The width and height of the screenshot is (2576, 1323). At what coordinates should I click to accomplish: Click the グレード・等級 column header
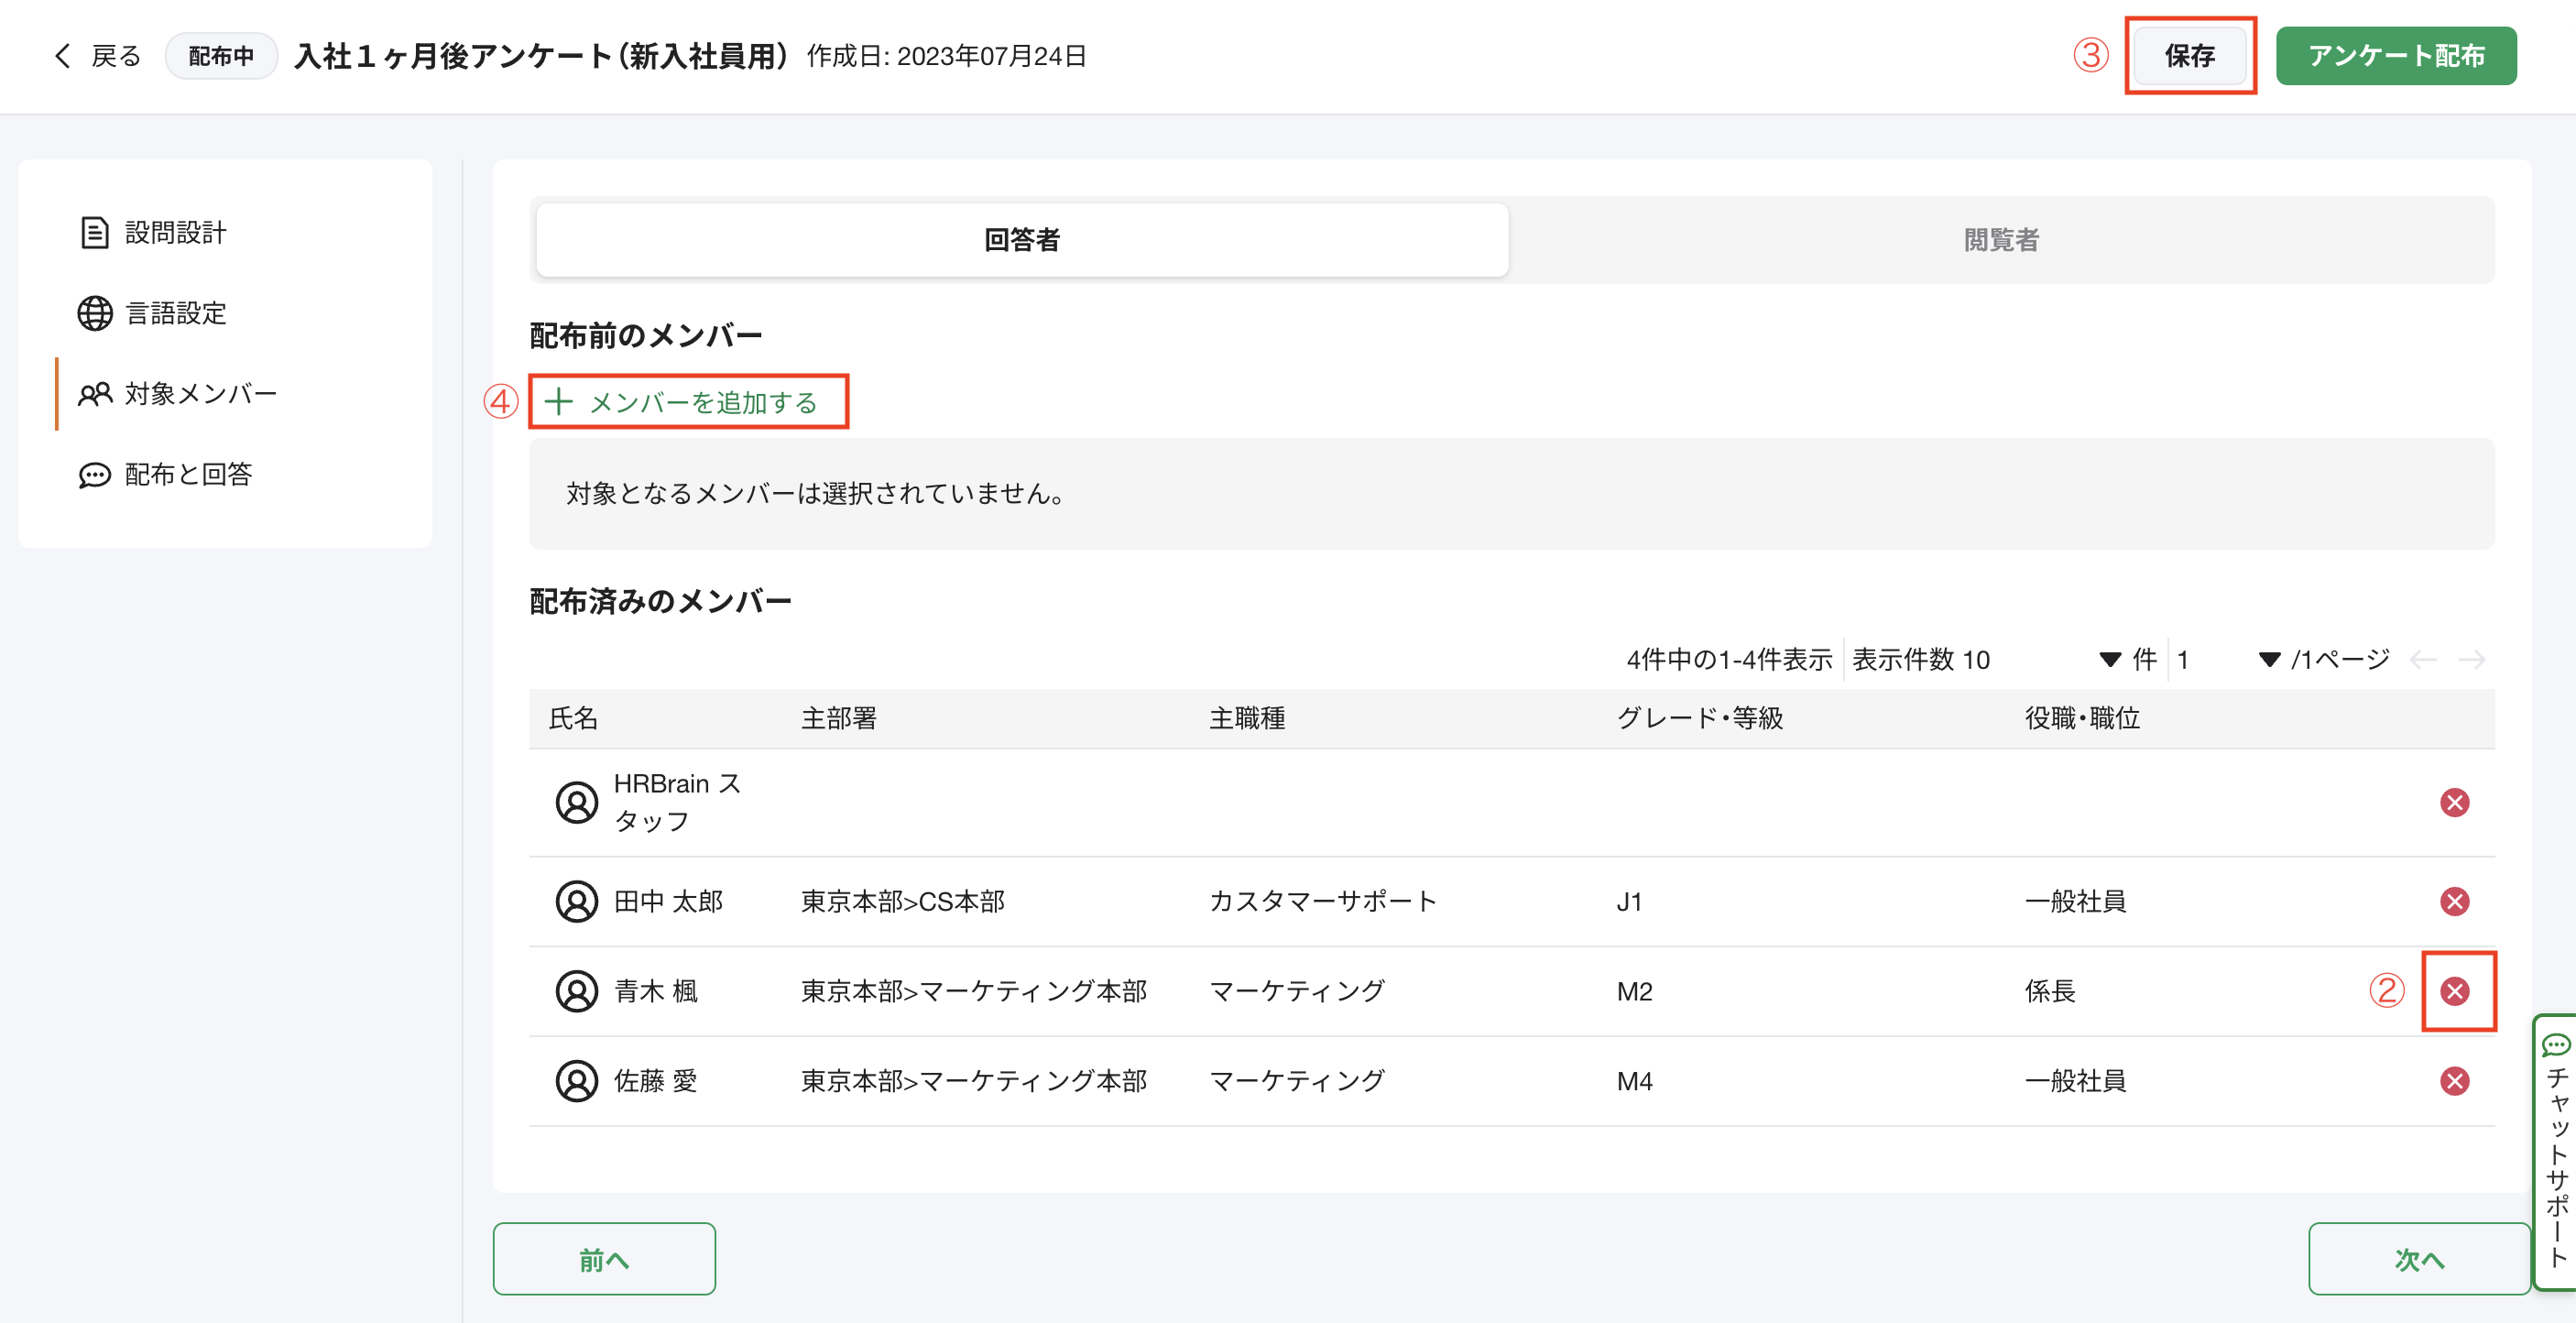click(x=1700, y=718)
